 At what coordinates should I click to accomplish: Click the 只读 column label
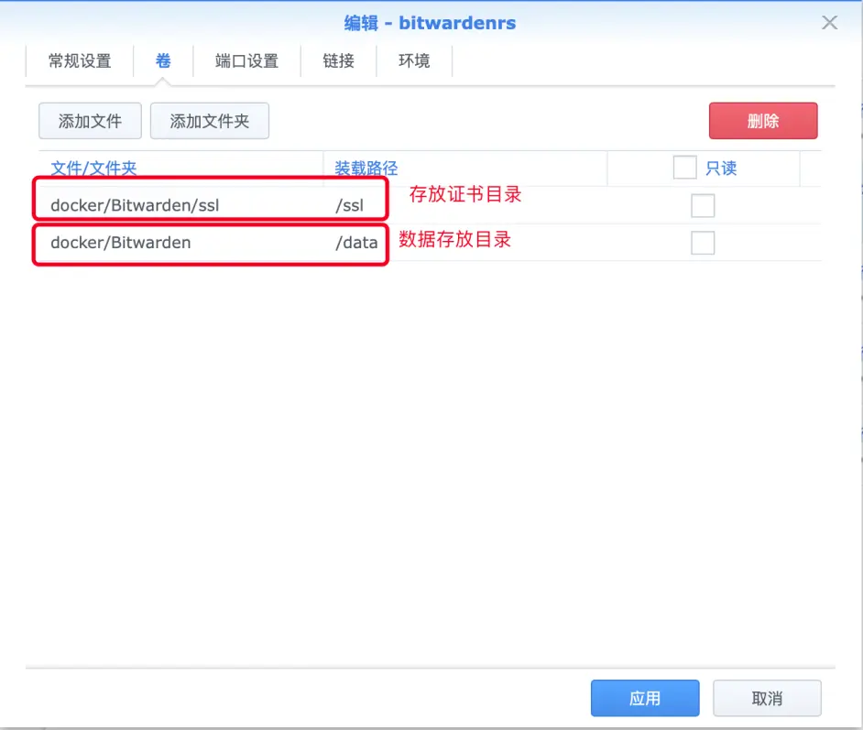(x=721, y=168)
